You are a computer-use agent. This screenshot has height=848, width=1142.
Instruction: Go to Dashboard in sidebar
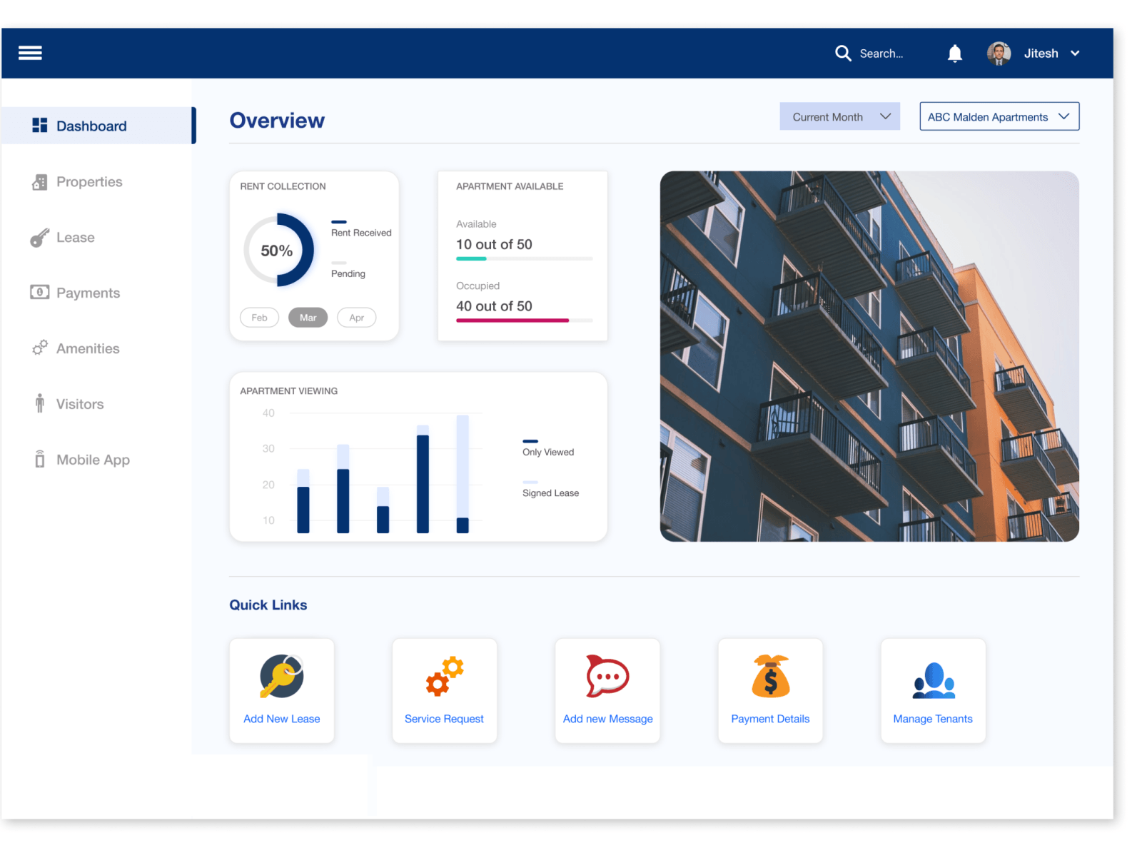tap(98, 126)
